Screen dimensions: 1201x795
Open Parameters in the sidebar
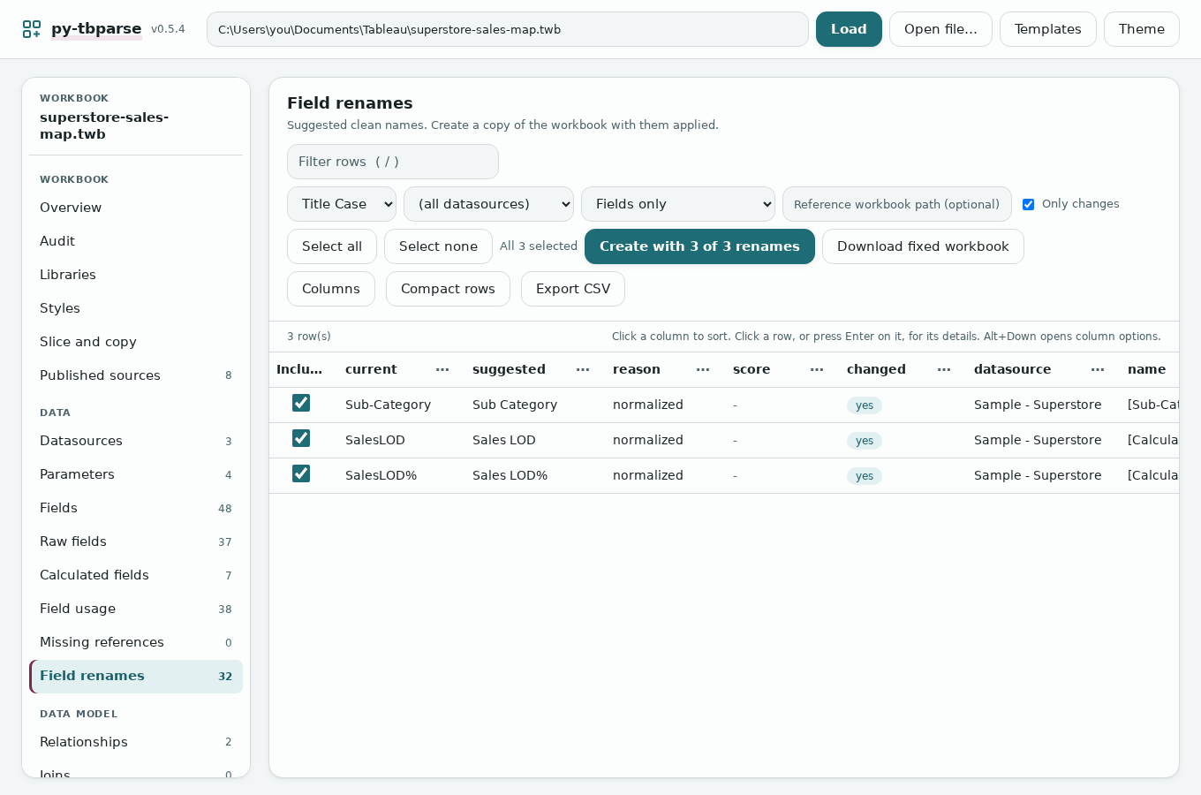tap(136, 474)
